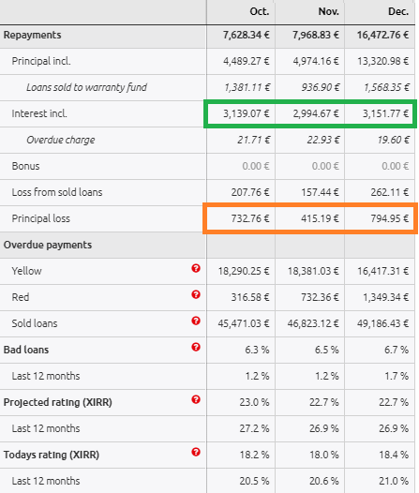Image resolution: width=419 pixels, height=493 pixels.
Task: Open help for Projected rating (XIRR)
Action: pyautogui.click(x=196, y=399)
